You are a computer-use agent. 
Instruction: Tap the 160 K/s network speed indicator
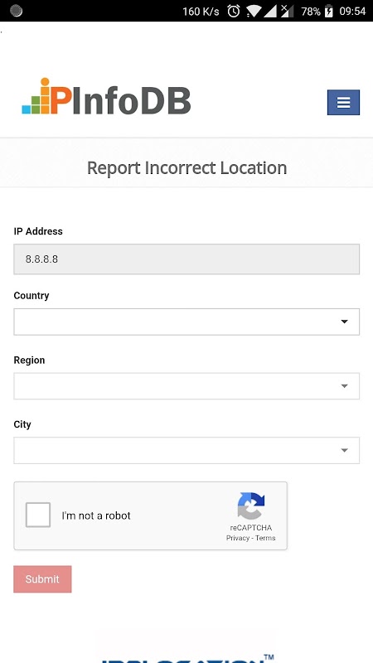pos(201,12)
